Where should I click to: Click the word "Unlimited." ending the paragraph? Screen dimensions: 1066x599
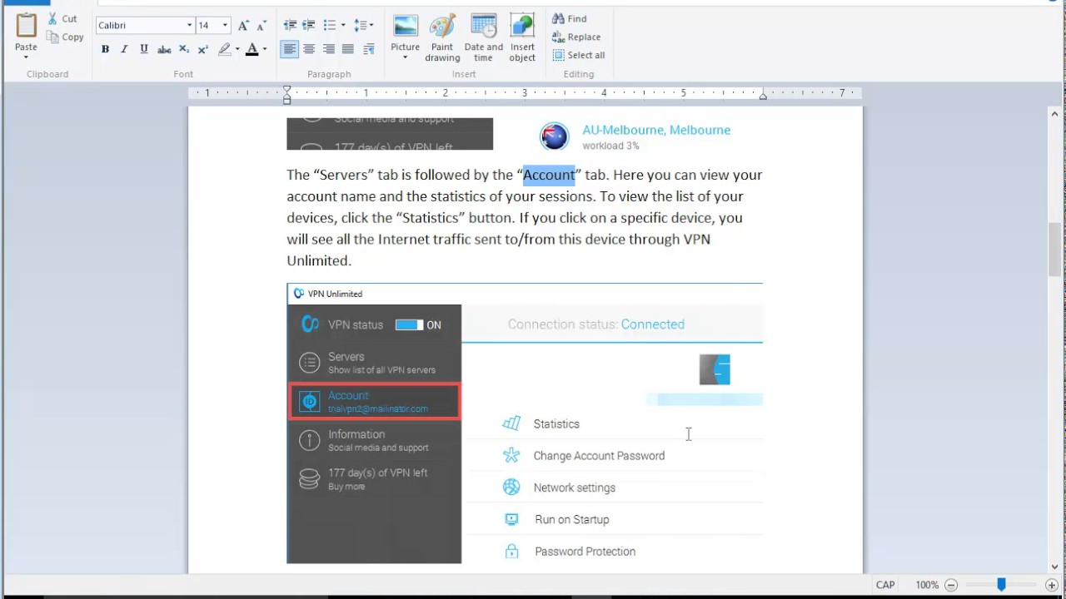click(x=319, y=260)
